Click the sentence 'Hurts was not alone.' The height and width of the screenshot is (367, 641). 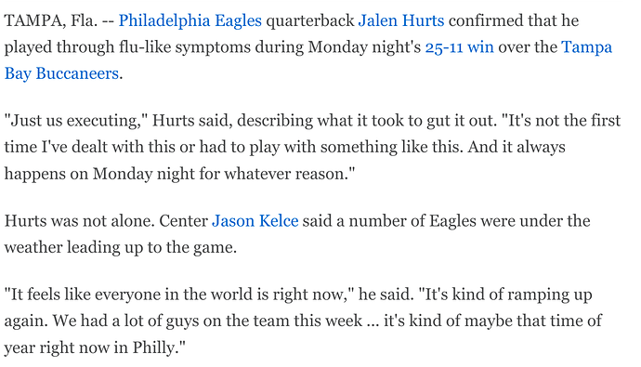coord(79,221)
